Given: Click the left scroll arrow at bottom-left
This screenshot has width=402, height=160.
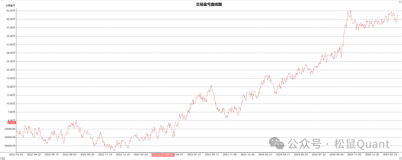Looking at the screenshot, I should (2, 158).
